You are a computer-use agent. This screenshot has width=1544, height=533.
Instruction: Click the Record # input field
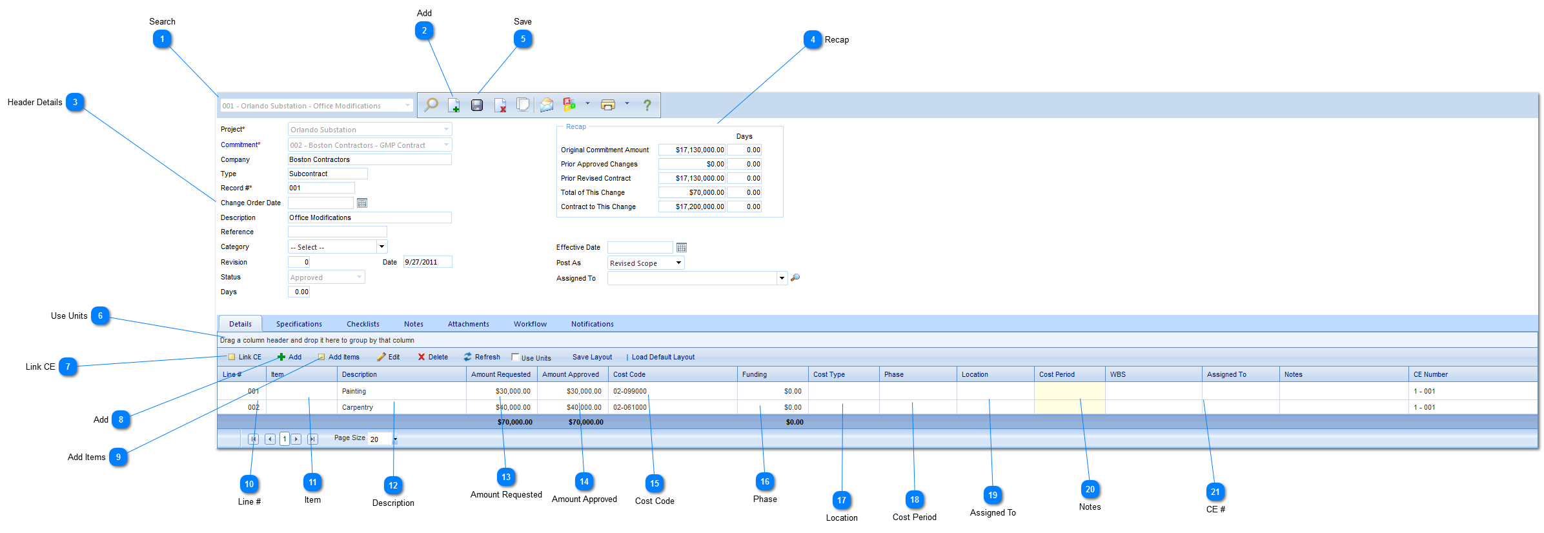pos(321,188)
